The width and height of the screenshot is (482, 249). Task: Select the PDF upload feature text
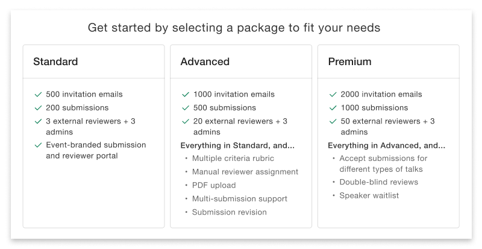214,185
